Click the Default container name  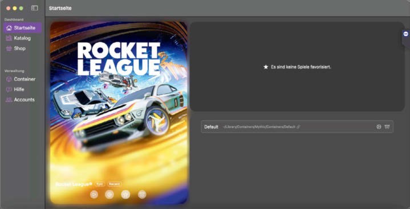[212, 127]
